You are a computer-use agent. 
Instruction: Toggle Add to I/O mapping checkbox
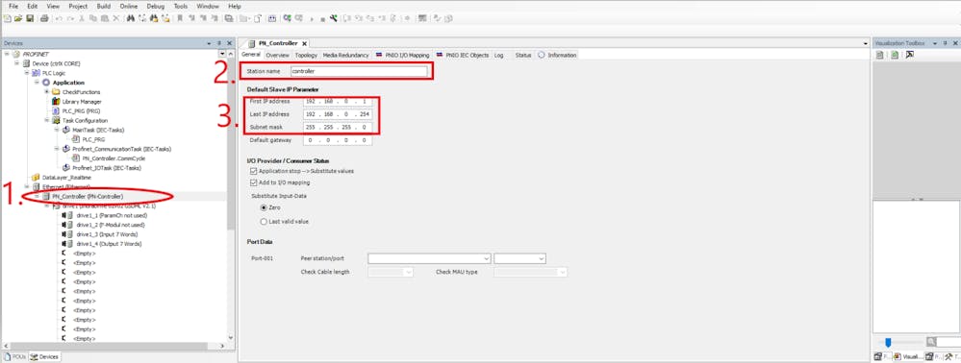pyautogui.click(x=254, y=182)
